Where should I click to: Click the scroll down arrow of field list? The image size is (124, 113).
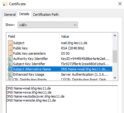(x=115, y=78)
